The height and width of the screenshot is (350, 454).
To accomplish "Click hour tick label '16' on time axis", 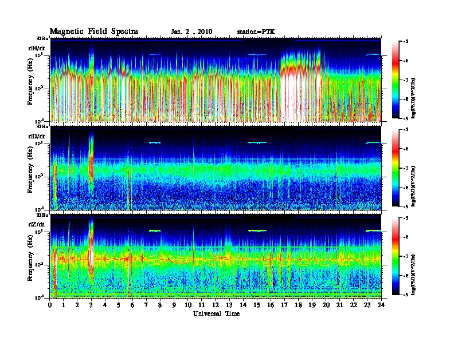I will tap(271, 305).
